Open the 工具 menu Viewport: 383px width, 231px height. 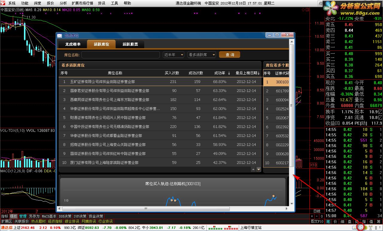click(114, 3)
